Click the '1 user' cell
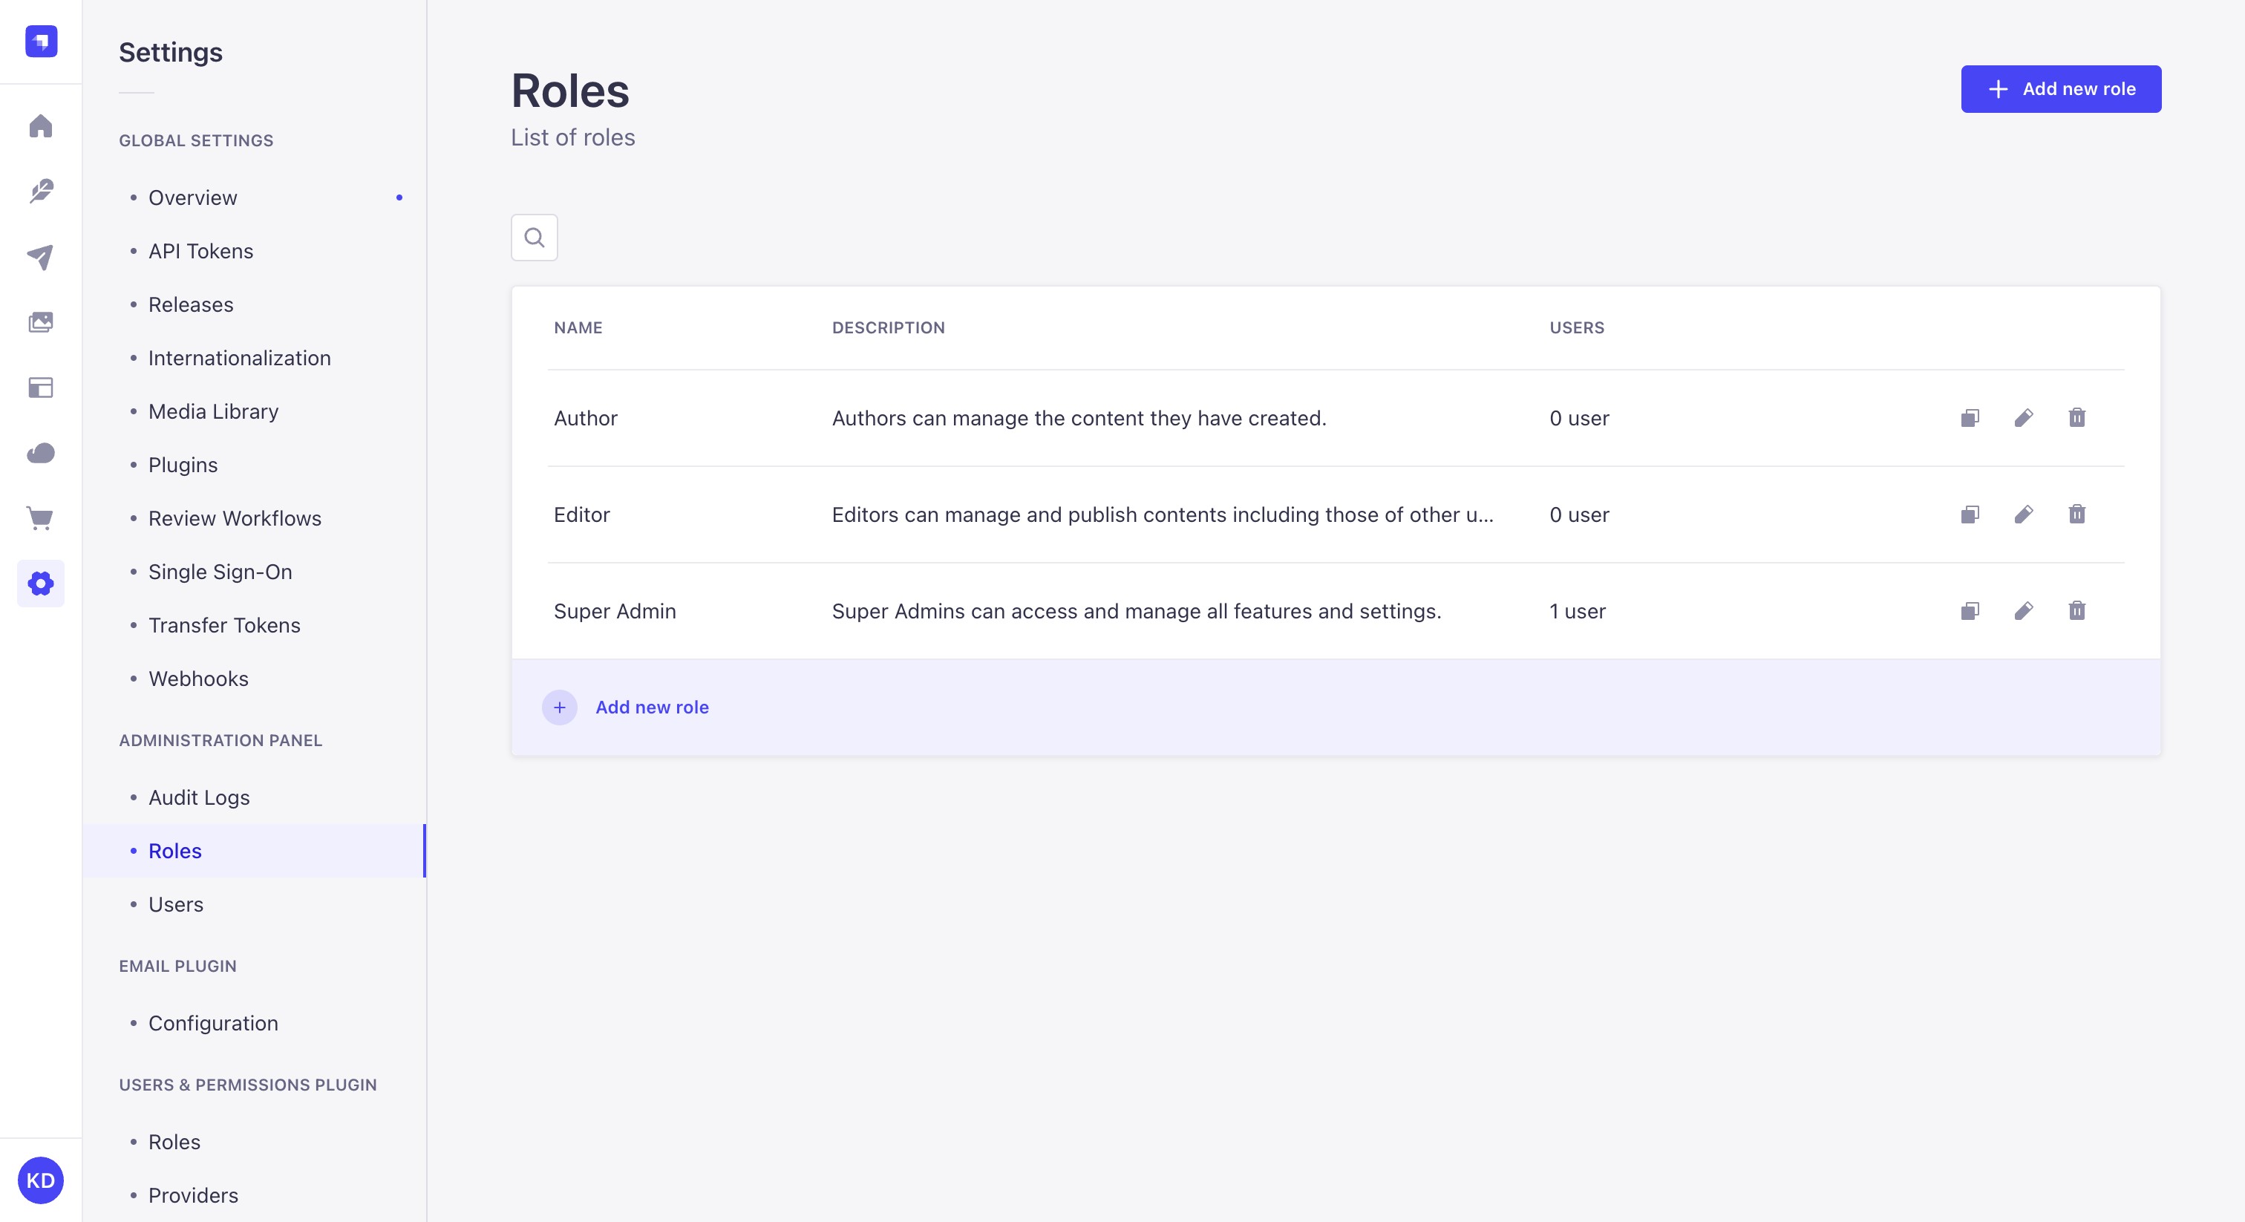The width and height of the screenshot is (2245, 1222). pyautogui.click(x=1578, y=612)
